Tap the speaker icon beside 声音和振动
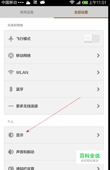Image resolution: width=110 pixels, height=170 pixels. pos(11,152)
